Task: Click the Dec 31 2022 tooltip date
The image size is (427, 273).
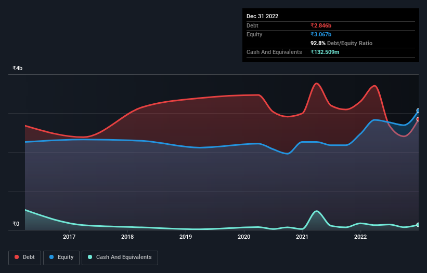Action: pos(263,16)
